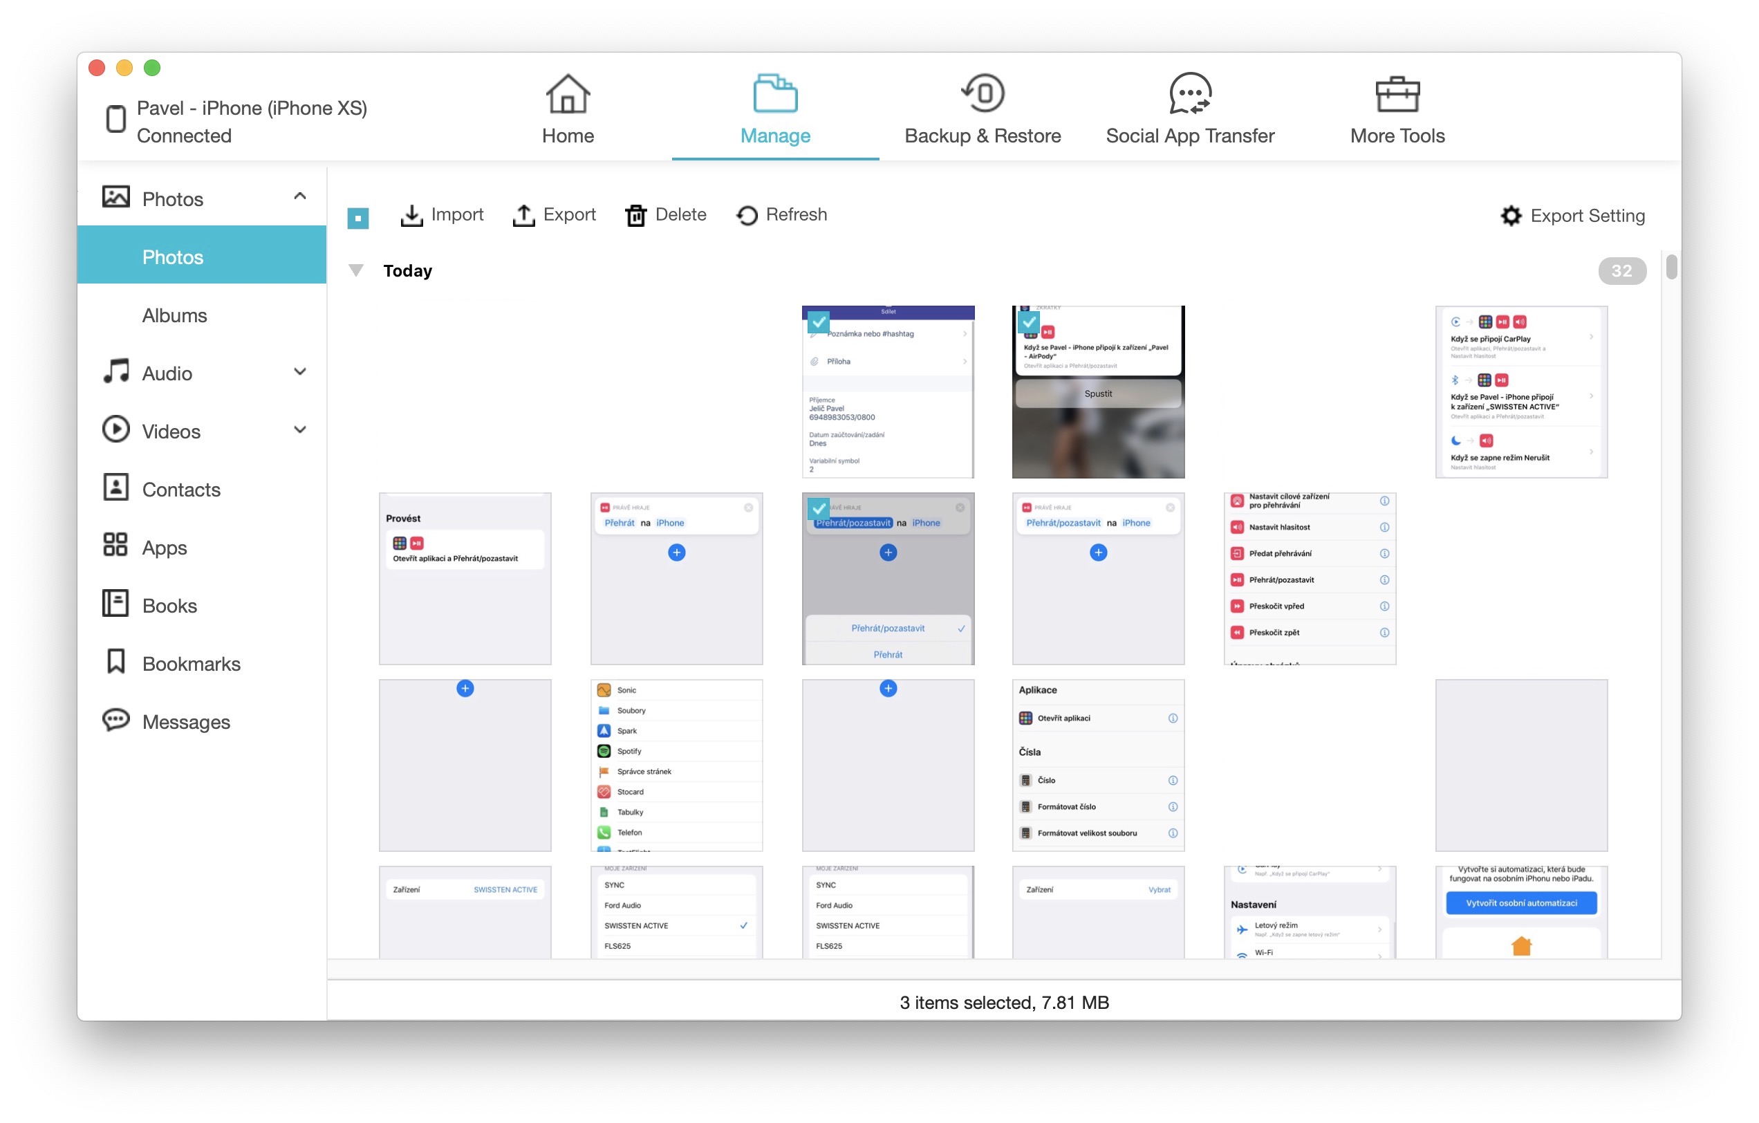Collapse the Today group triangle
The width and height of the screenshot is (1759, 1123).
click(x=356, y=270)
